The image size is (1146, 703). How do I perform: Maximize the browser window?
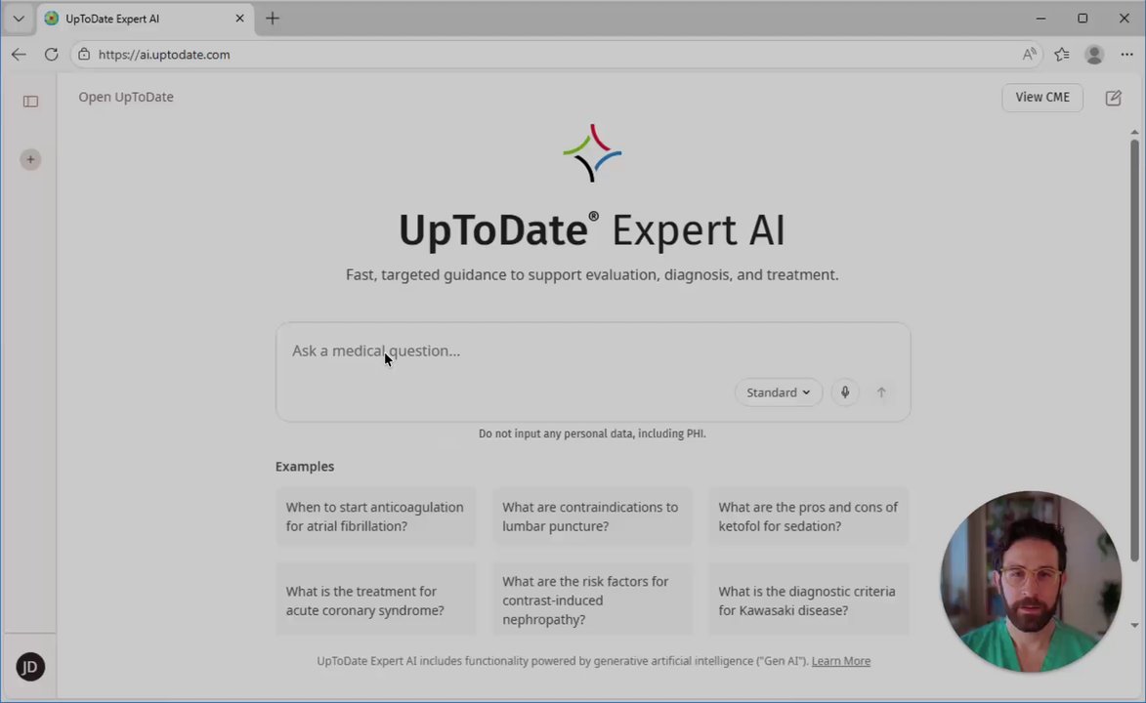[x=1082, y=19]
